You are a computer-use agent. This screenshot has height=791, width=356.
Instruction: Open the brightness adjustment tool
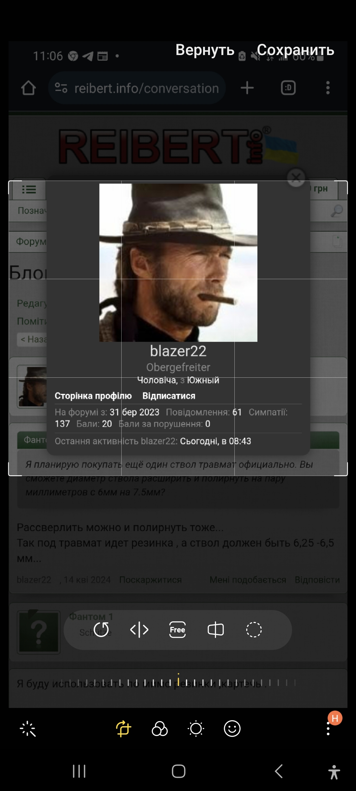pyautogui.click(x=196, y=728)
